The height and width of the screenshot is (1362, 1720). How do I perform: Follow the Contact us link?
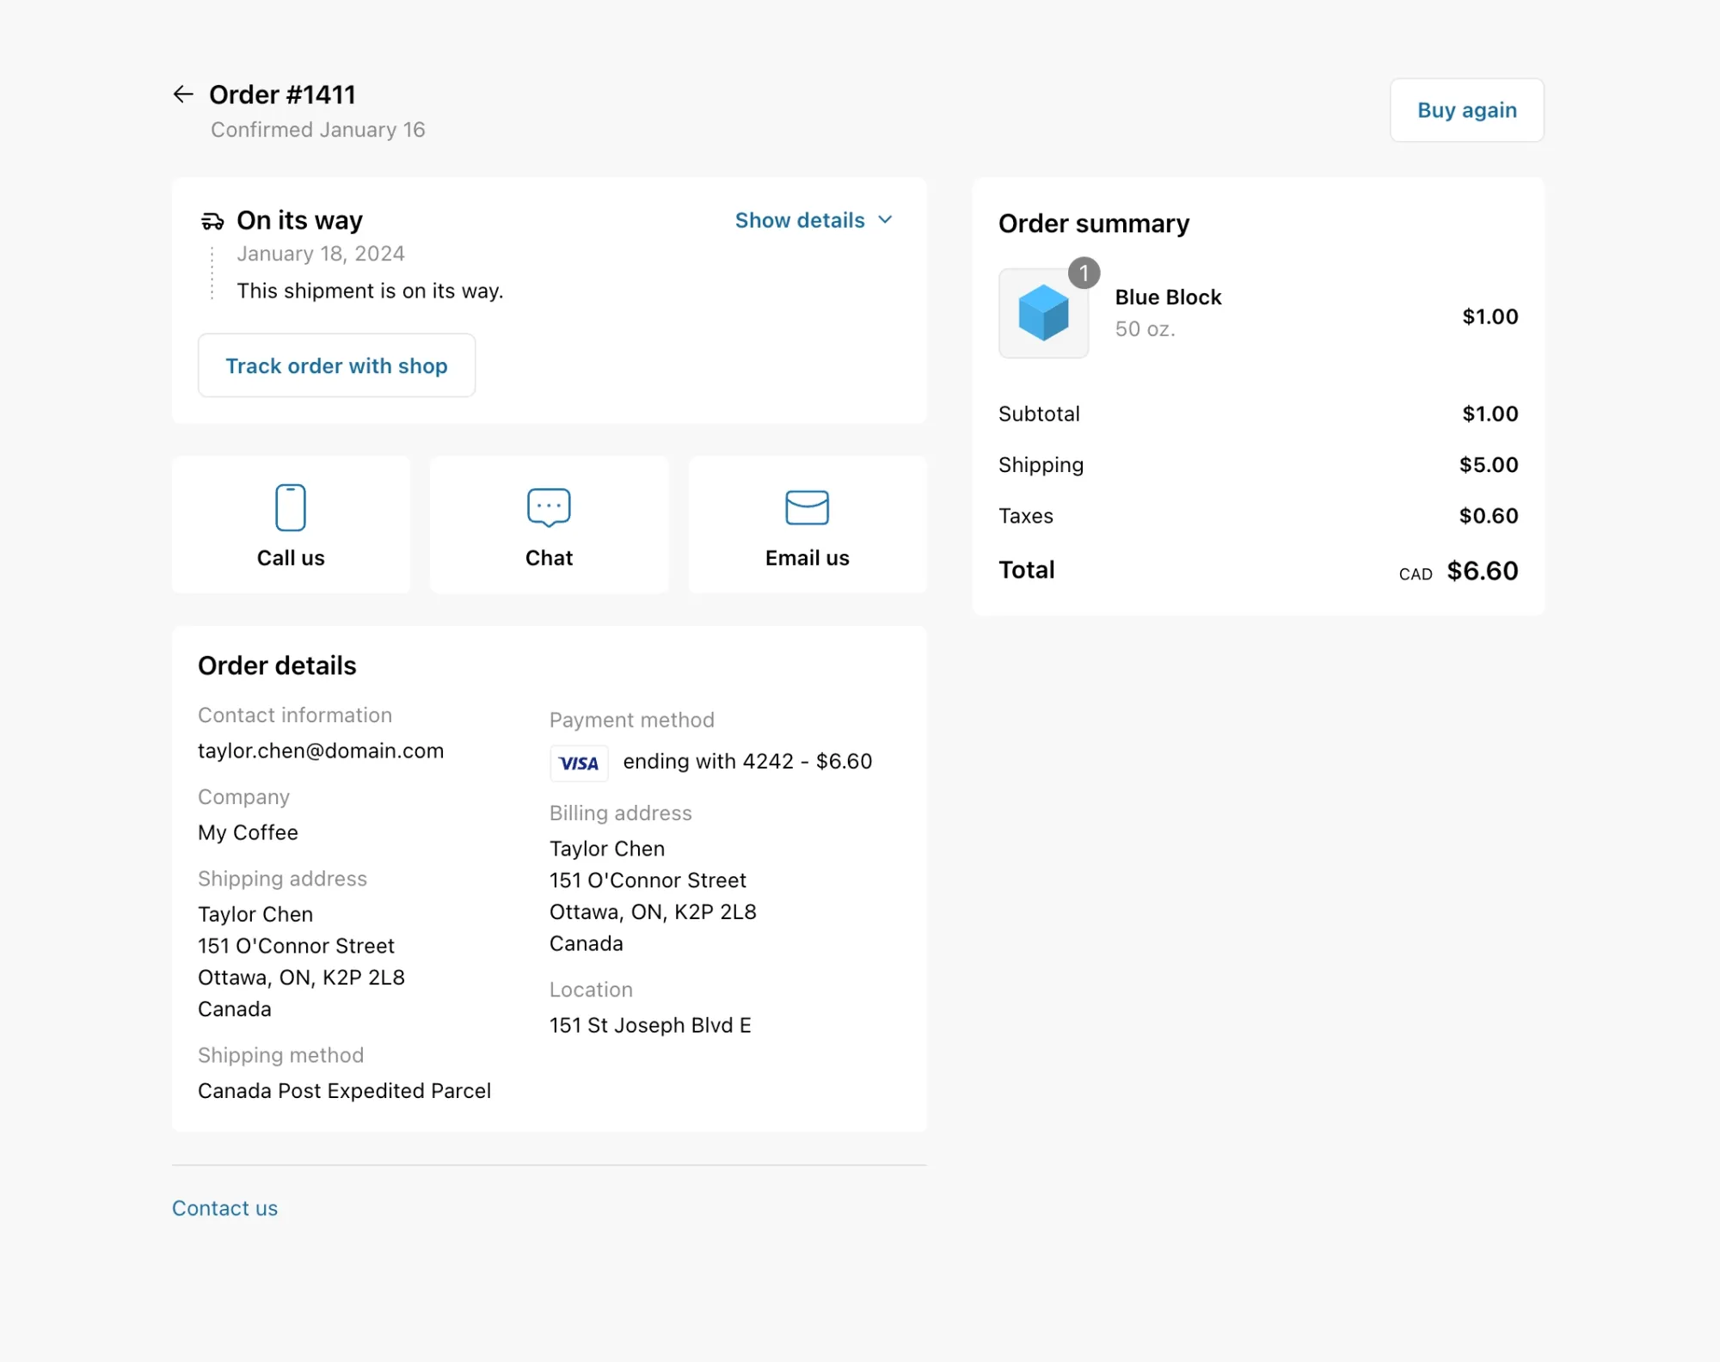click(x=224, y=1207)
